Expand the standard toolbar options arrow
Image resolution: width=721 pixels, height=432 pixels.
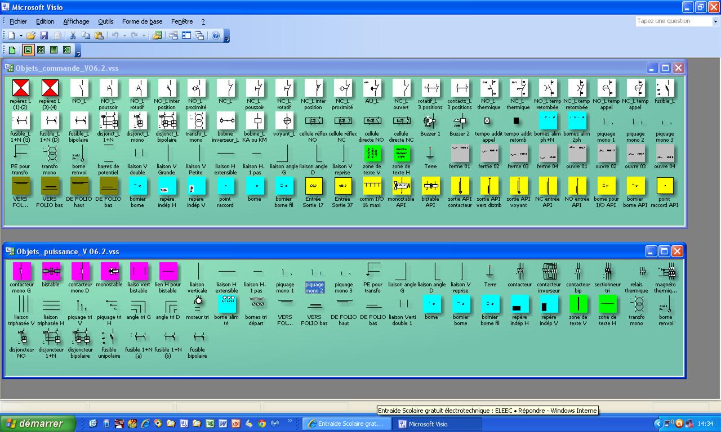click(227, 36)
